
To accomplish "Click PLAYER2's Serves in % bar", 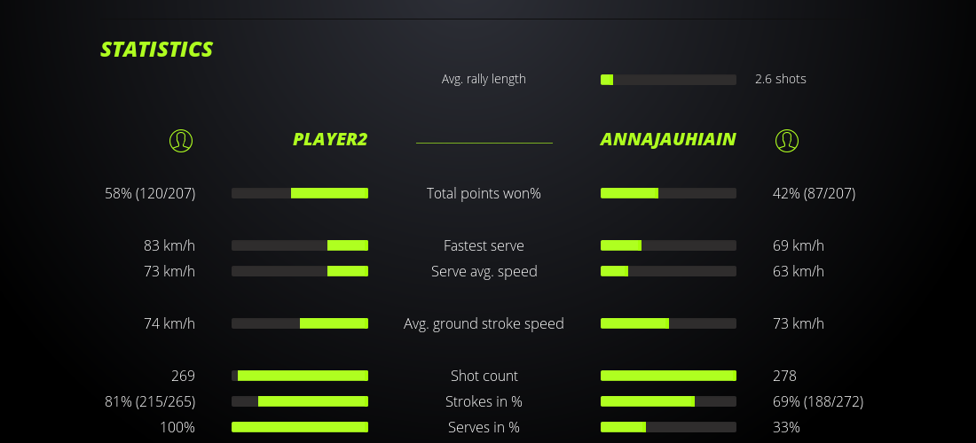I will (300, 427).
